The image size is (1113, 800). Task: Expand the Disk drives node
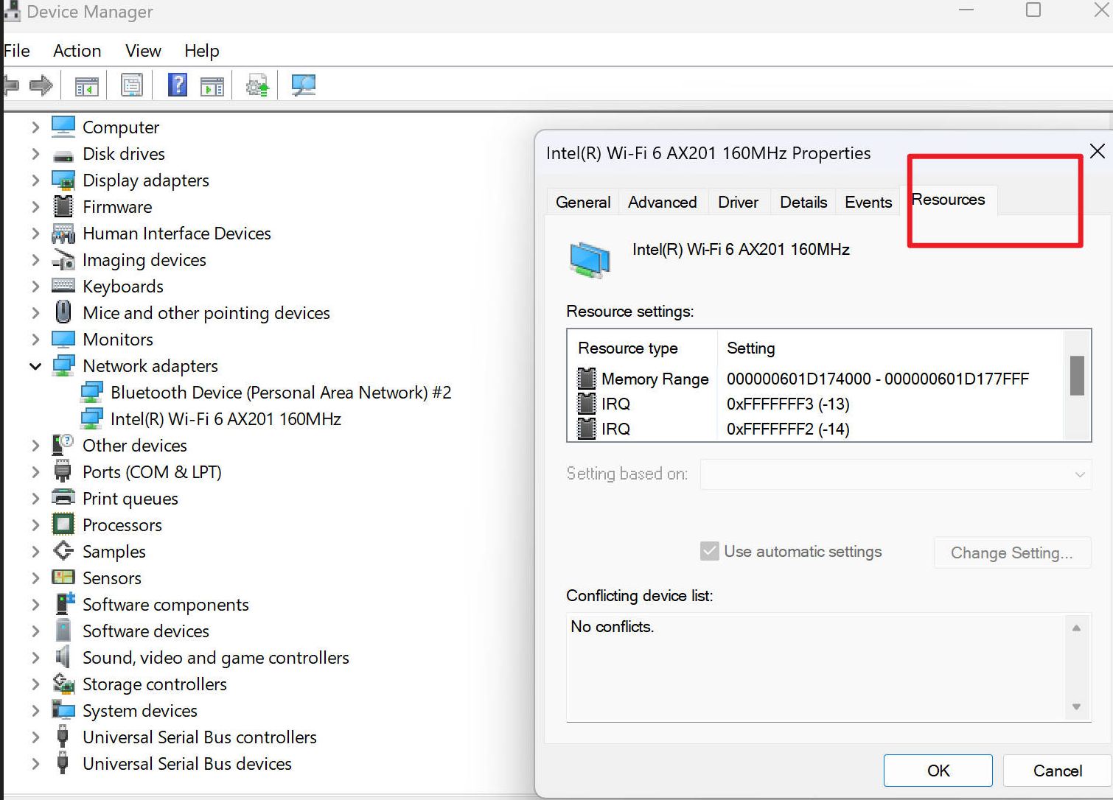coord(35,154)
